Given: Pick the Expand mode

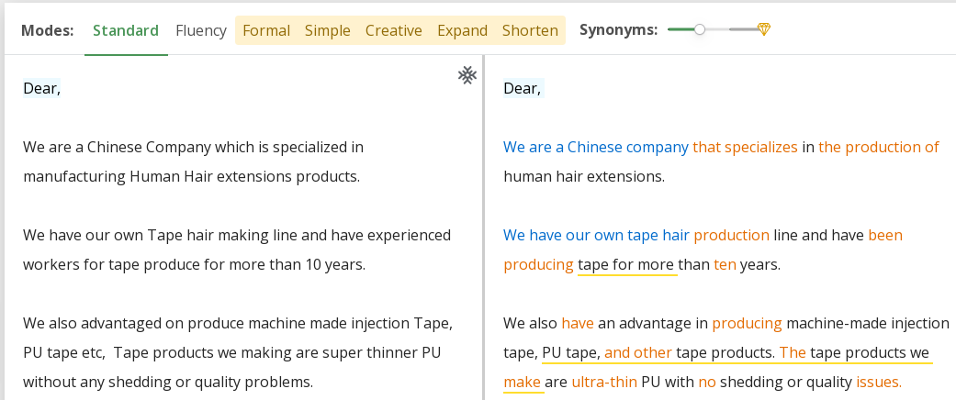Looking at the screenshot, I should tap(462, 30).
